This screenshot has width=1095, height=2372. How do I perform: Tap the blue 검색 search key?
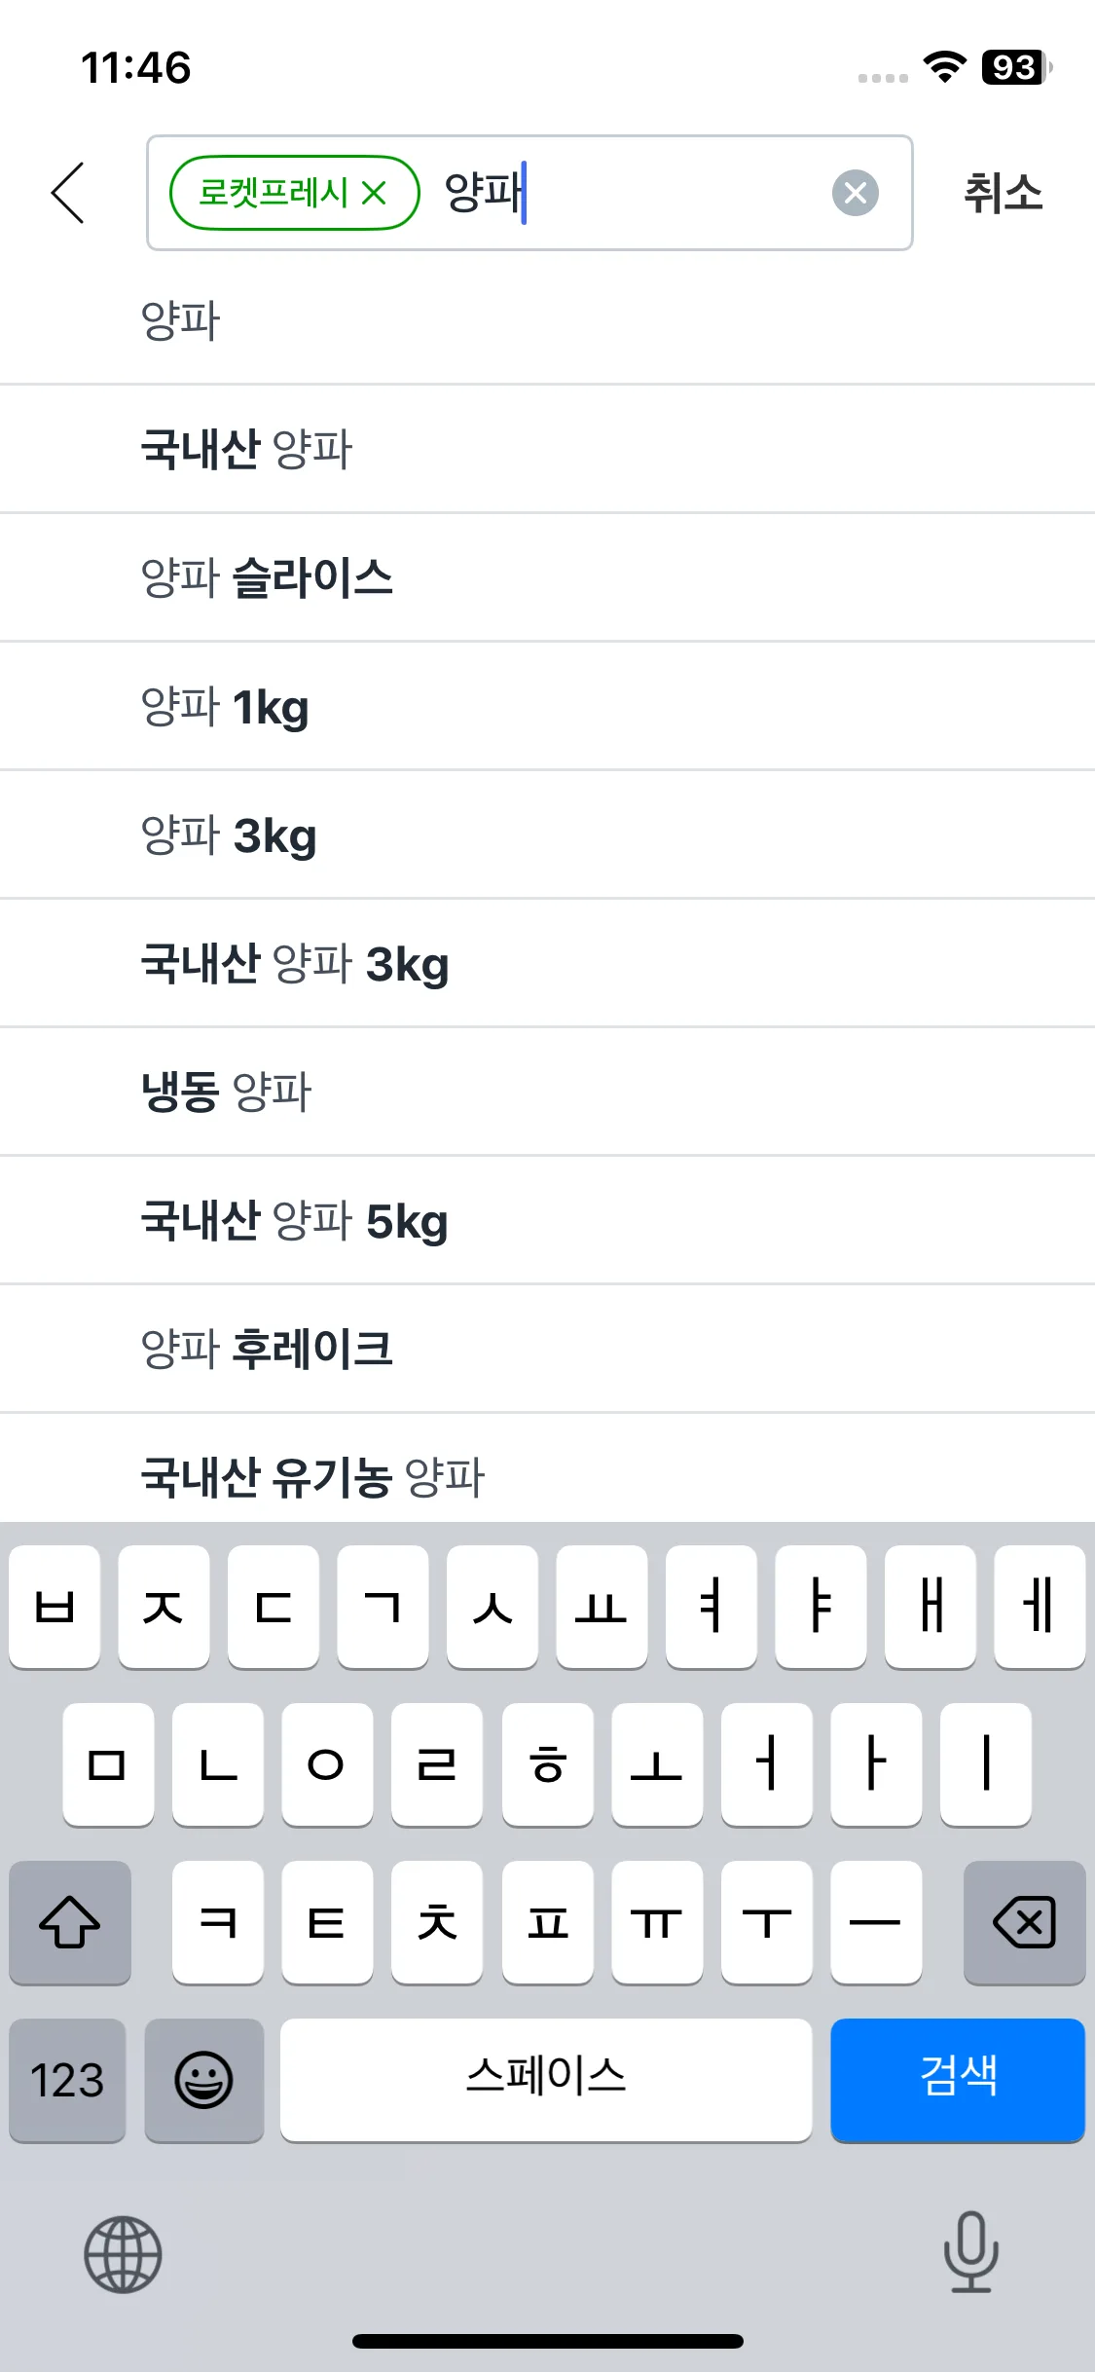(958, 2080)
